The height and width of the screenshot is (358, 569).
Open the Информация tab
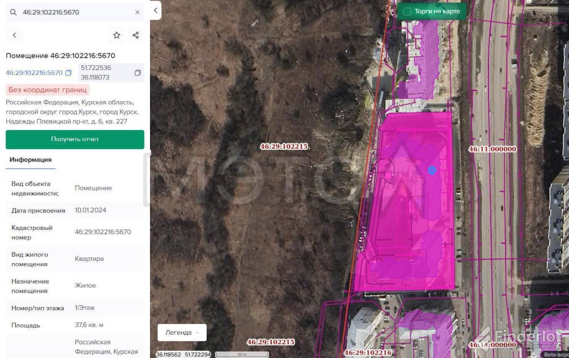coord(31,160)
